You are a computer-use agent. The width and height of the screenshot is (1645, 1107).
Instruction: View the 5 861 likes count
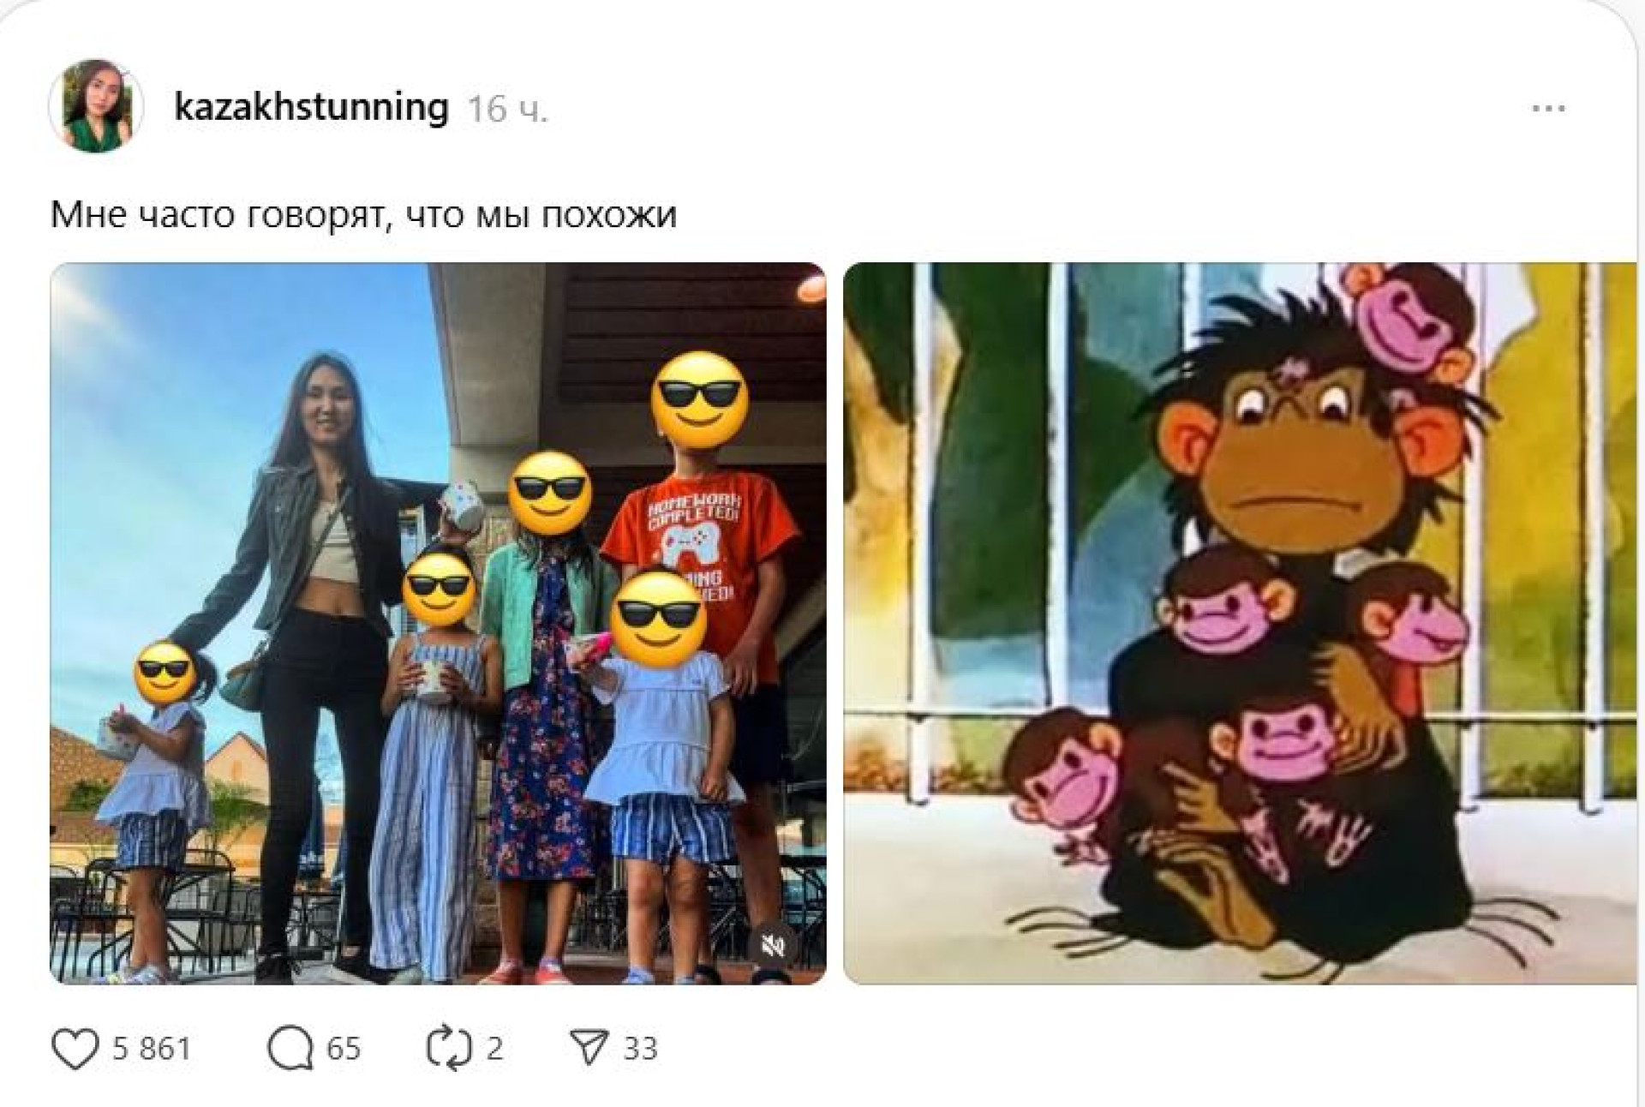[x=152, y=1049]
